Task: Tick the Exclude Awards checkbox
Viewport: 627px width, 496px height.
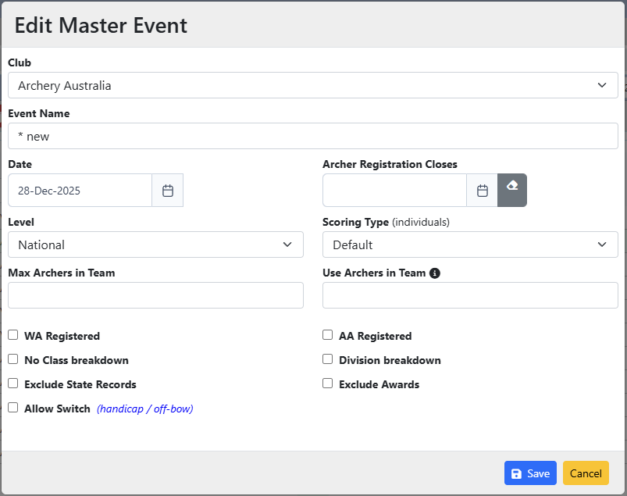Action: [x=328, y=384]
